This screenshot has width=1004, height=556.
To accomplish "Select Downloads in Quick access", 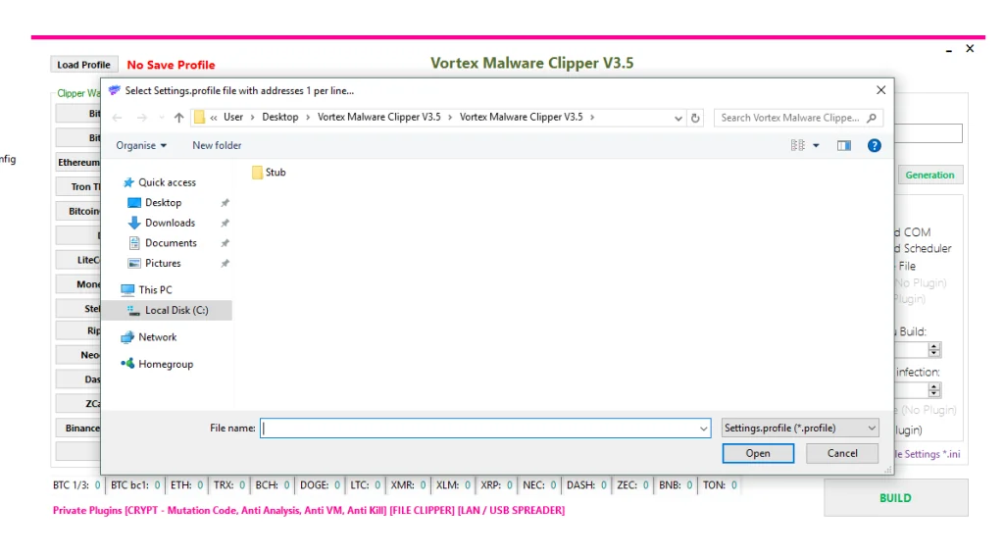I will [x=170, y=223].
